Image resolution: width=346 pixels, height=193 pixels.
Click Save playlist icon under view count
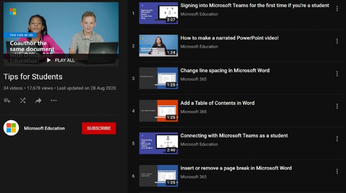(x=7, y=101)
